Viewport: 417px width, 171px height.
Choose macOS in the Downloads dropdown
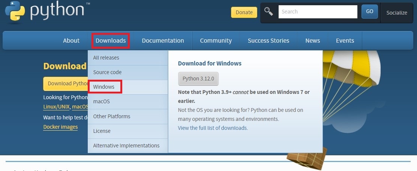point(128,102)
